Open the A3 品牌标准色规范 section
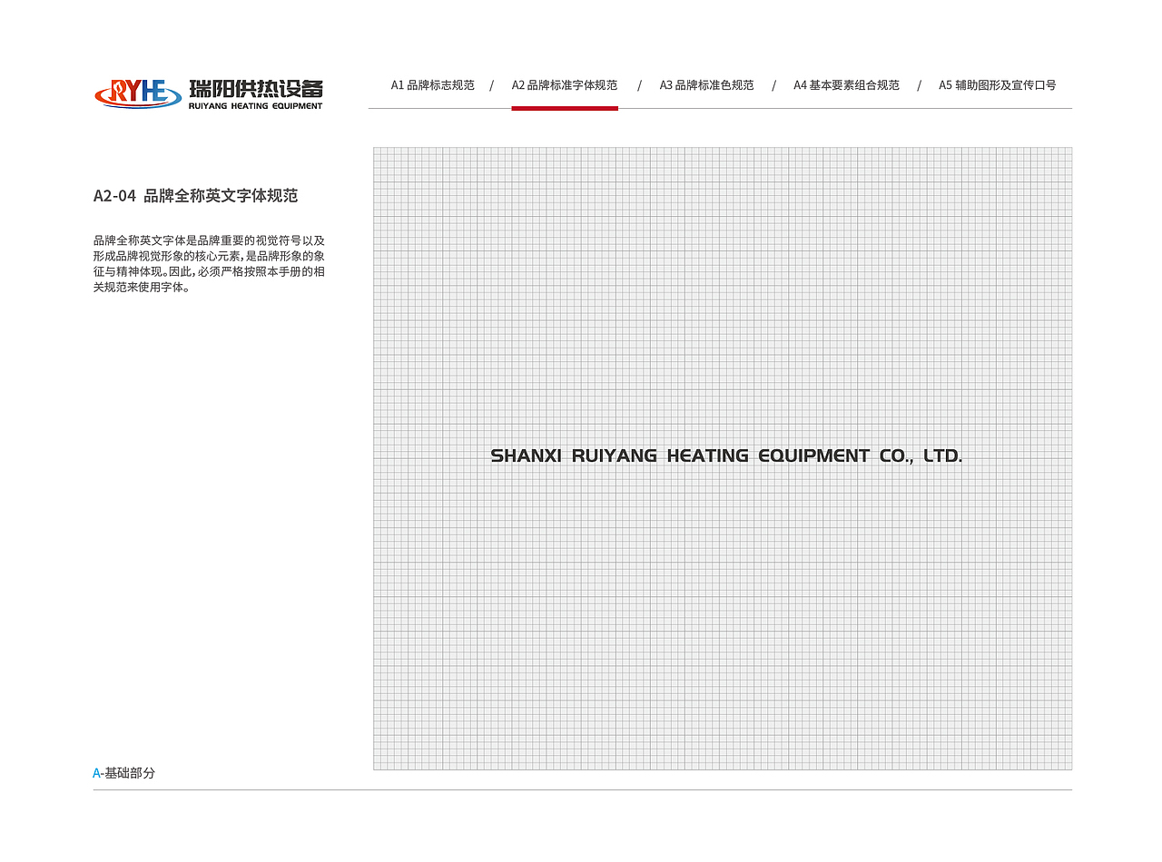 (x=705, y=84)
